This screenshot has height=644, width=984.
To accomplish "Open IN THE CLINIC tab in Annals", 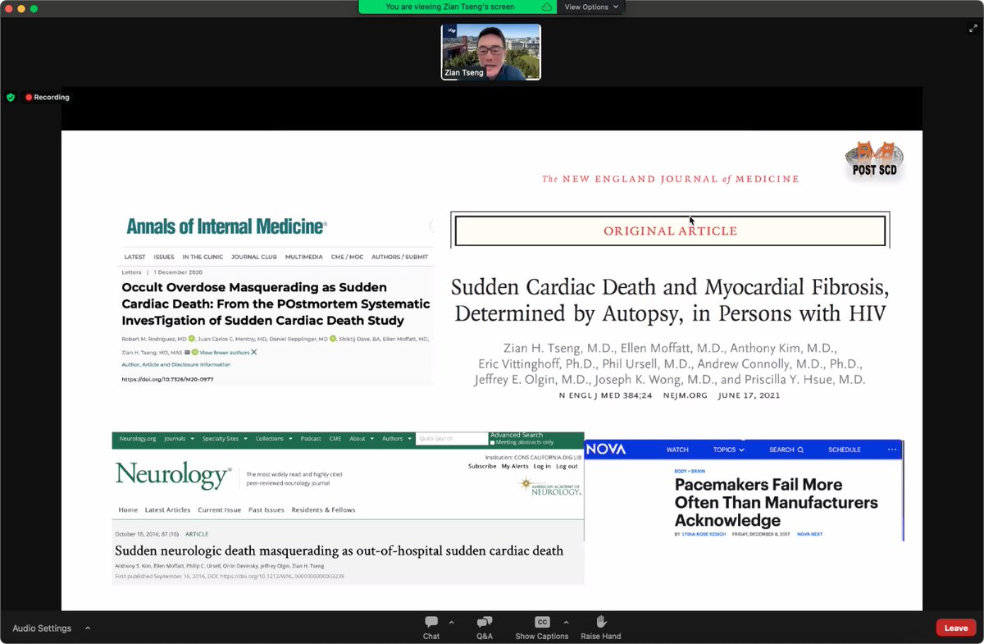I will [x=203, y=257].
